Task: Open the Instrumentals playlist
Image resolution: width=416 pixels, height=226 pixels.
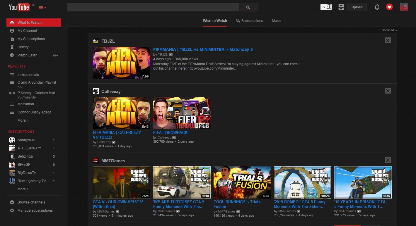Action: (x=28, y=75)
